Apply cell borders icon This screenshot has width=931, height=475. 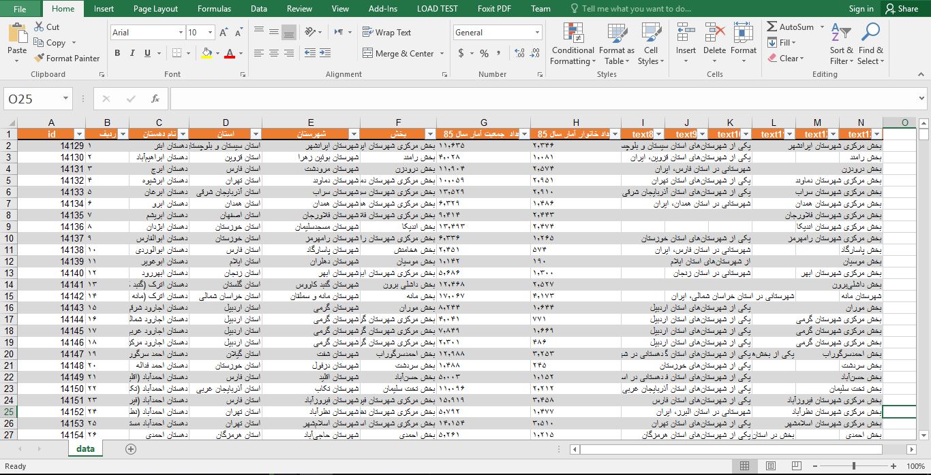[x=176, y=53]
